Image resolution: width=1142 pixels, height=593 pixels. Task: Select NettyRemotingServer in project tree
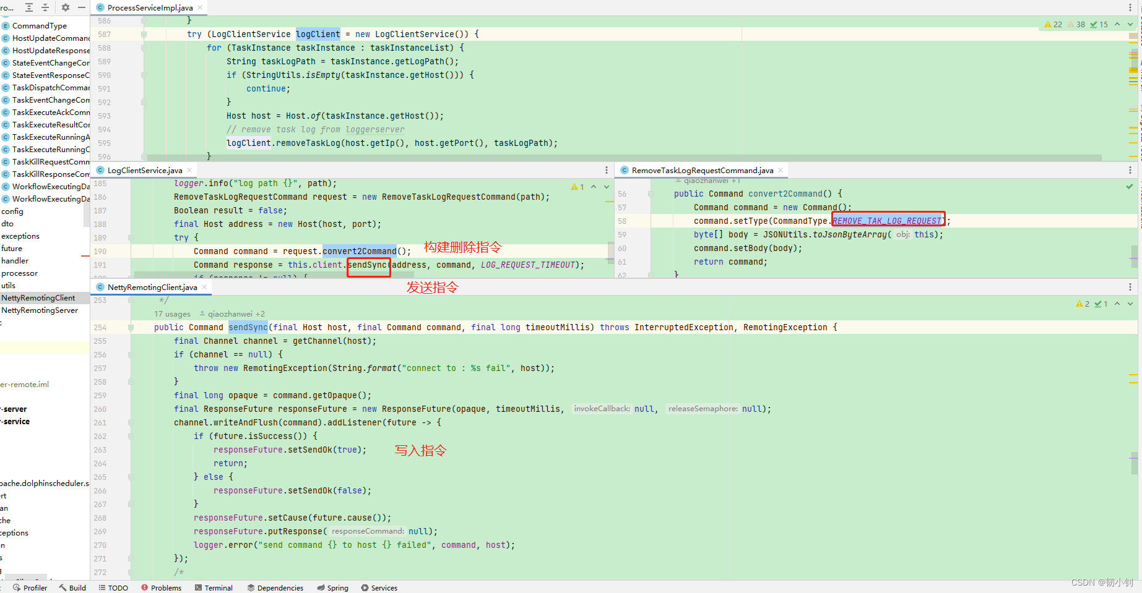click(x=40, y=310)
